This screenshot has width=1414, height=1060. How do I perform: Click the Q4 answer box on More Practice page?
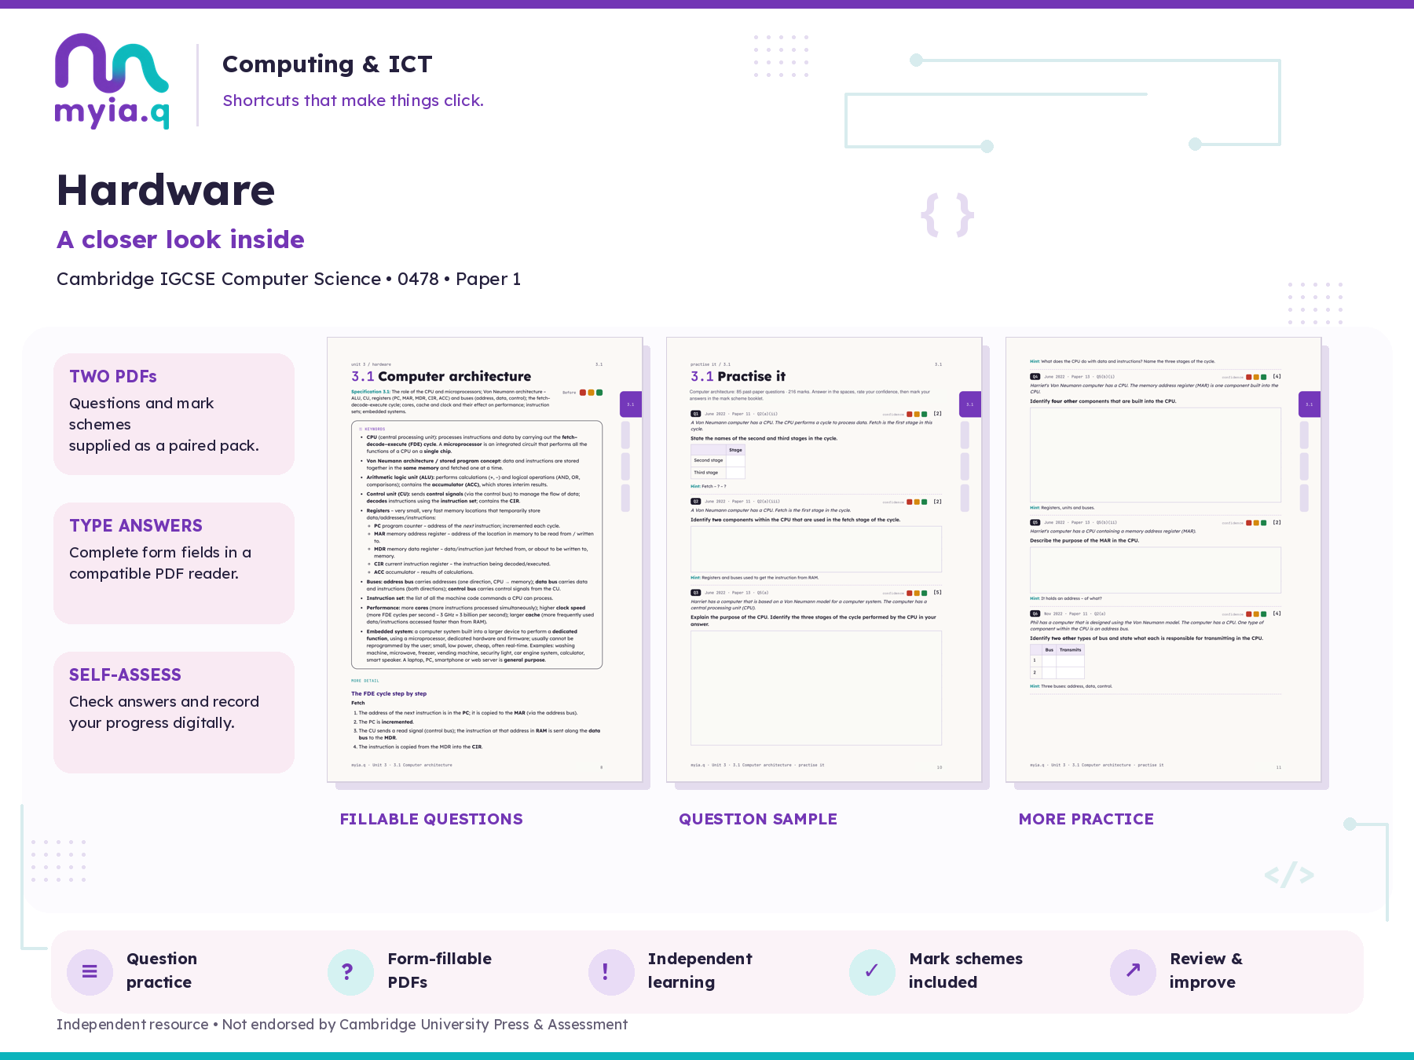[1156, 455]
